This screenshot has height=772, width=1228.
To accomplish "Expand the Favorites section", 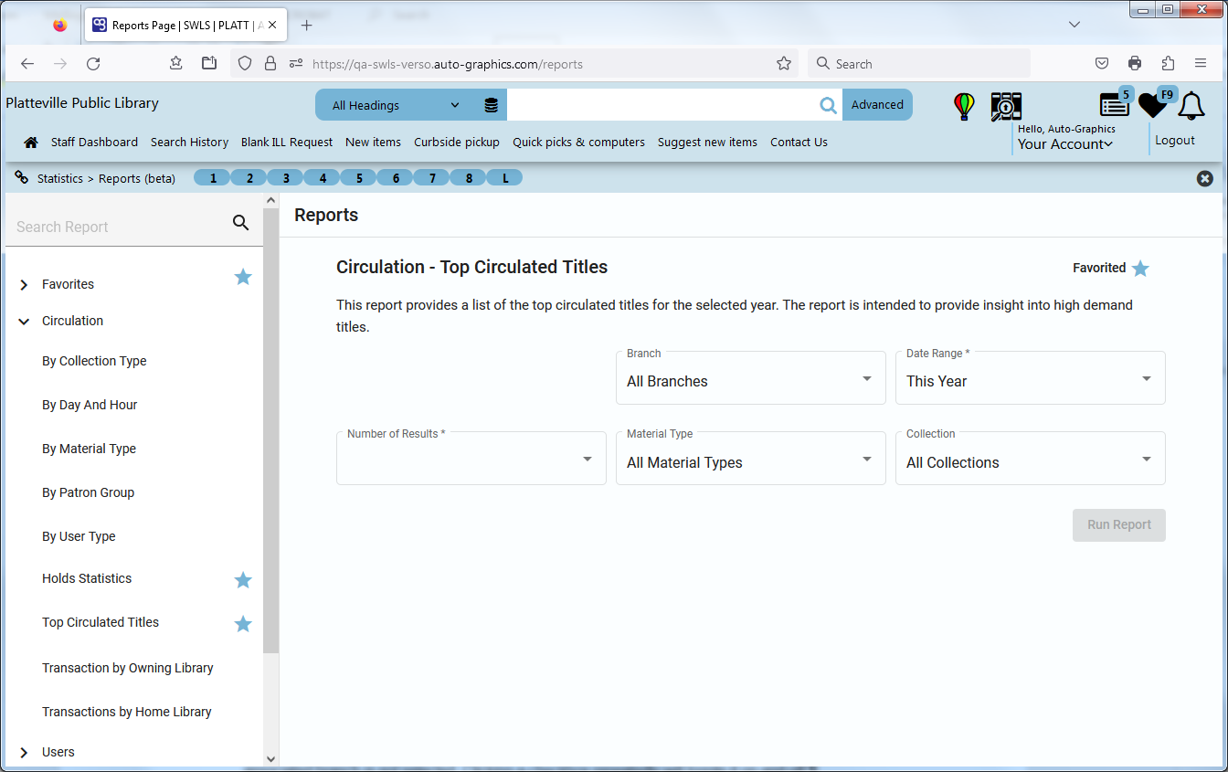I will click(x=24, y=285).
